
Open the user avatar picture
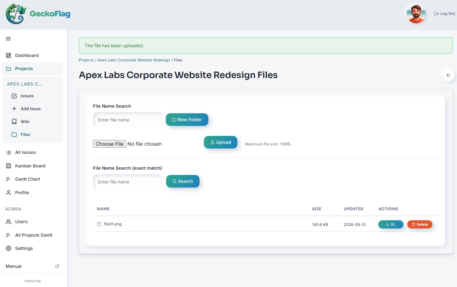tap(416, 14)
